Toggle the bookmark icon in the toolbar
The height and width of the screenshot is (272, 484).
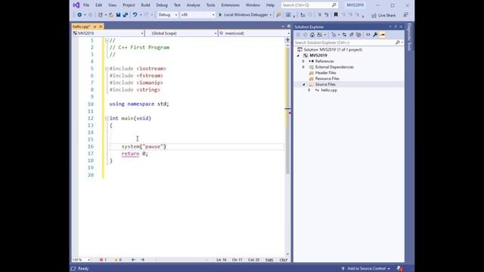(x=336, y=15)
